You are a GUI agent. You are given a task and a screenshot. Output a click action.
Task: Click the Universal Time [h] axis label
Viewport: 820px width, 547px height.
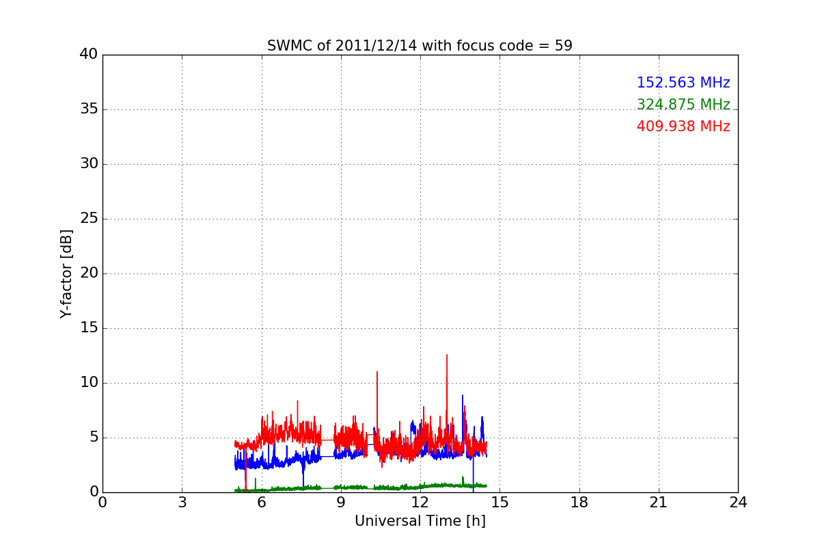pos(420,521)
